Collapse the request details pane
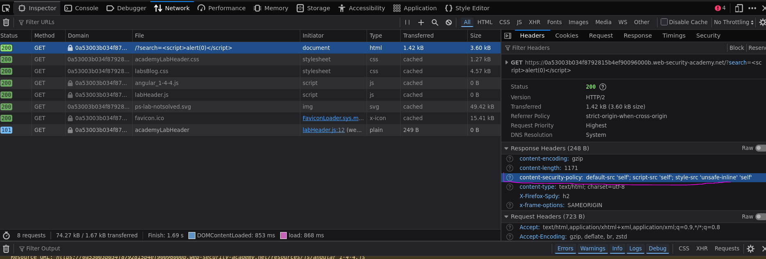The image size is (766, 259). click(508, 36)
